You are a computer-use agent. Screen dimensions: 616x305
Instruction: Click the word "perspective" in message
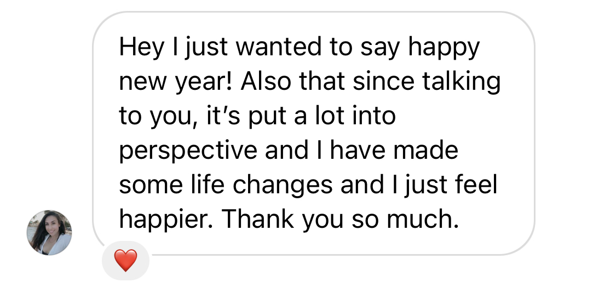click(x=188, y=151)
